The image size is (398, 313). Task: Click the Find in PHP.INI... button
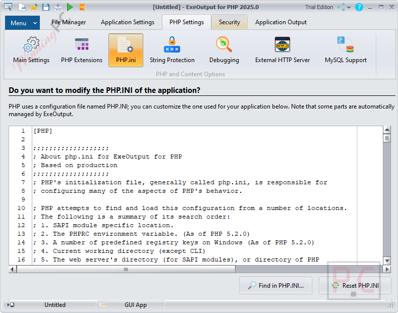276,286
